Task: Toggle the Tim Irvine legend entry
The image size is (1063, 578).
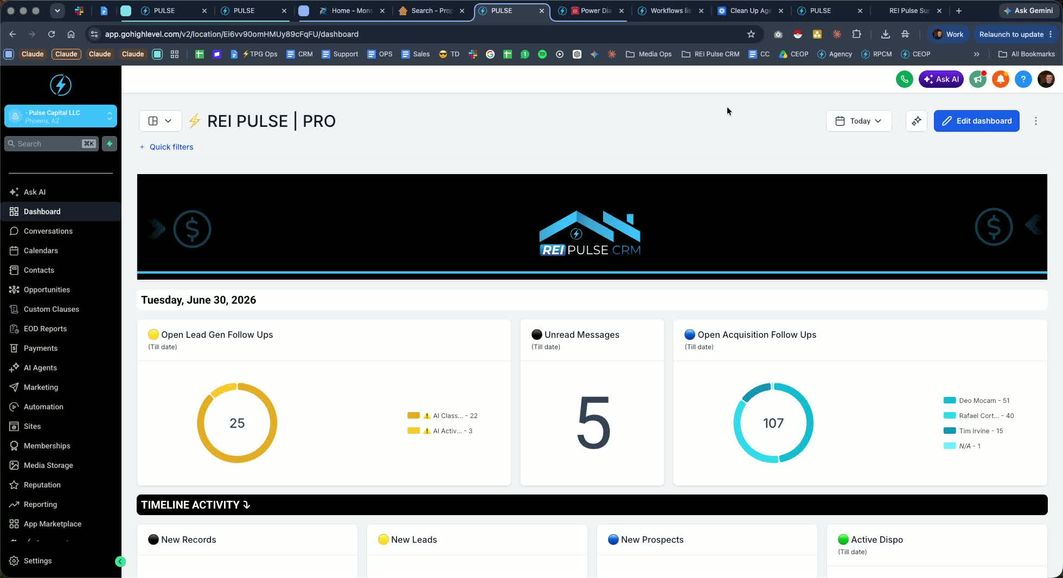Action: pyautogui.click(x=973, y=431)
